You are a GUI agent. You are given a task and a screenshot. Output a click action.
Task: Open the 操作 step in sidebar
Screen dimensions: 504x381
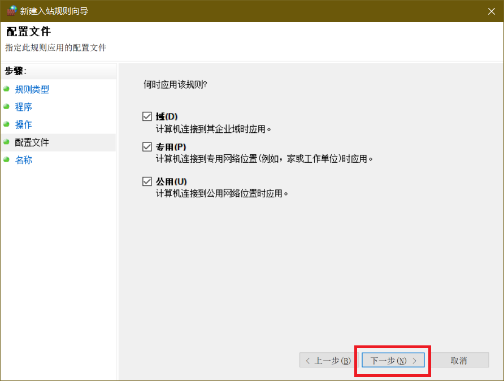click(24, 124)
